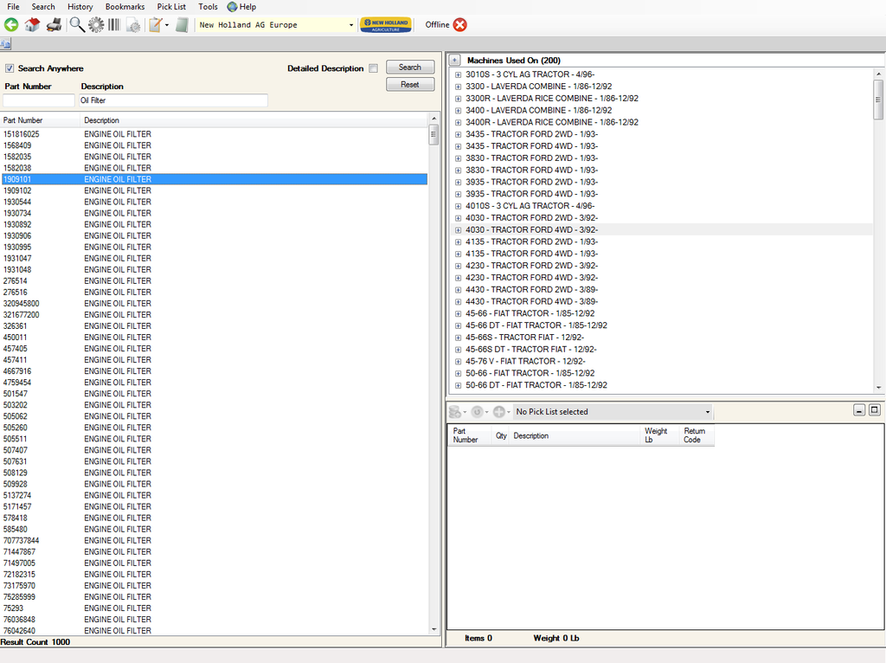Expand the 3300 - LAVERDA COMBINE tree node

(x=458, y=87)
